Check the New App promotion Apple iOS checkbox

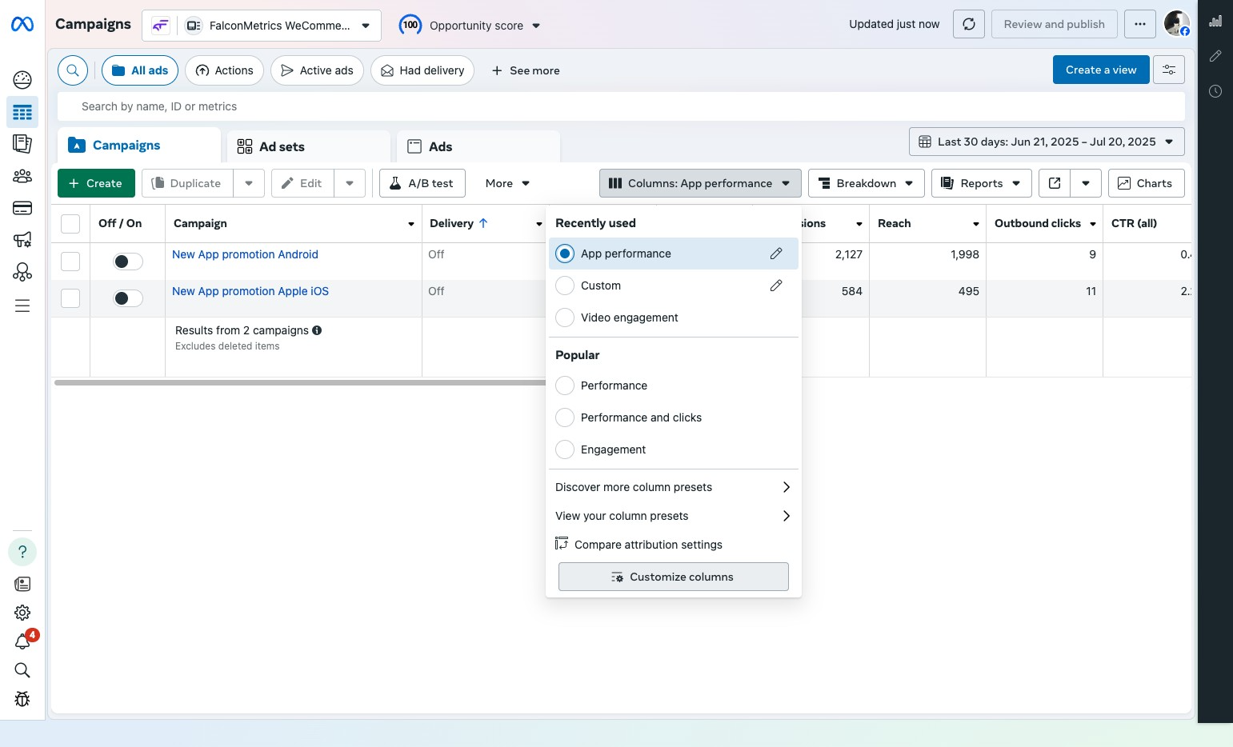click(70, 298)
